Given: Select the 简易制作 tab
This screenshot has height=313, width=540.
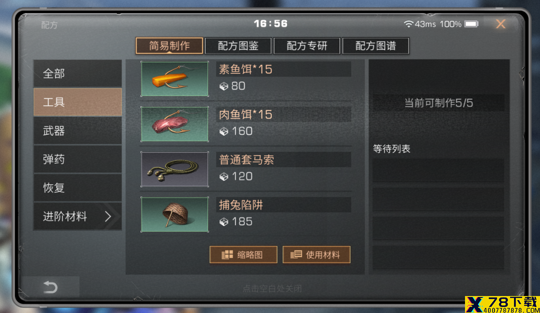Looking at the screenshot, I should 169,46.
